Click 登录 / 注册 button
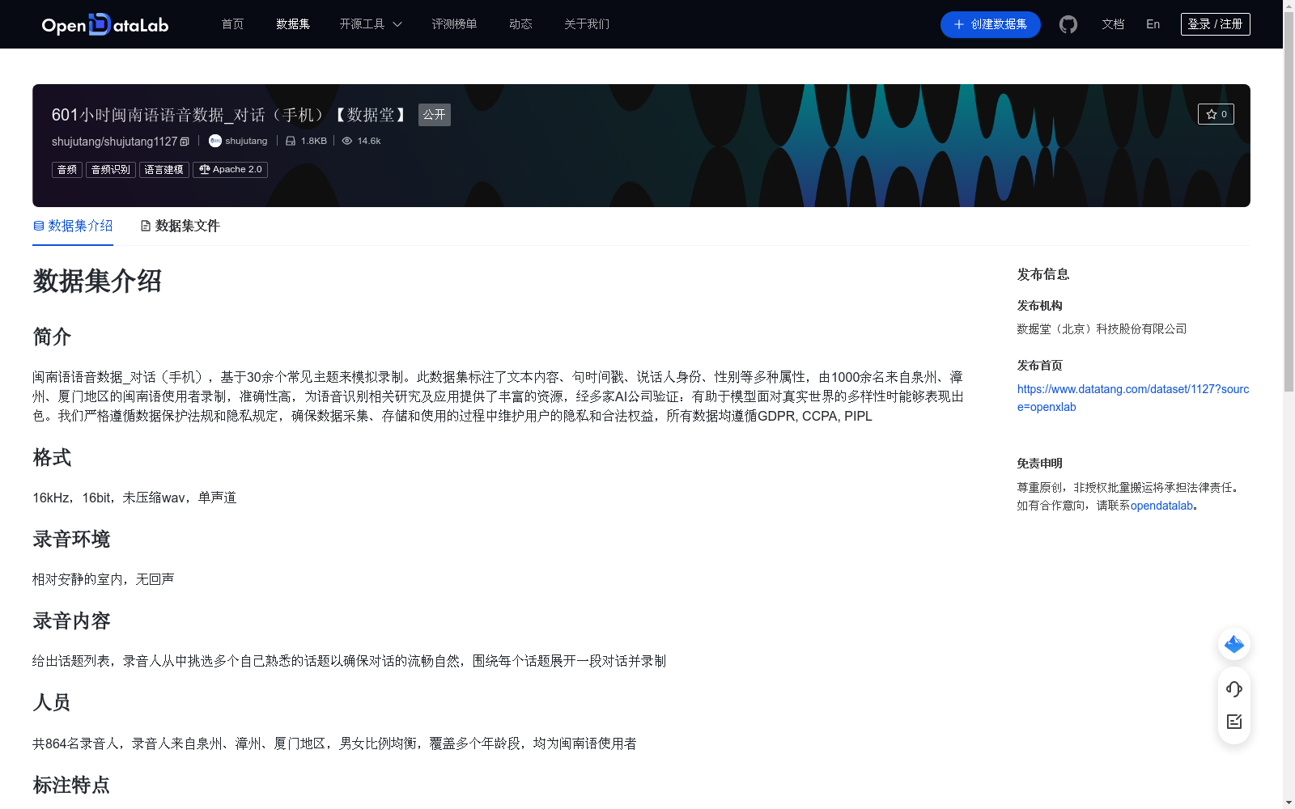 [x=1215, y=24]
